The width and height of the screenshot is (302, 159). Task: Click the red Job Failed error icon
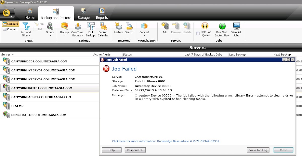point(106,69)
